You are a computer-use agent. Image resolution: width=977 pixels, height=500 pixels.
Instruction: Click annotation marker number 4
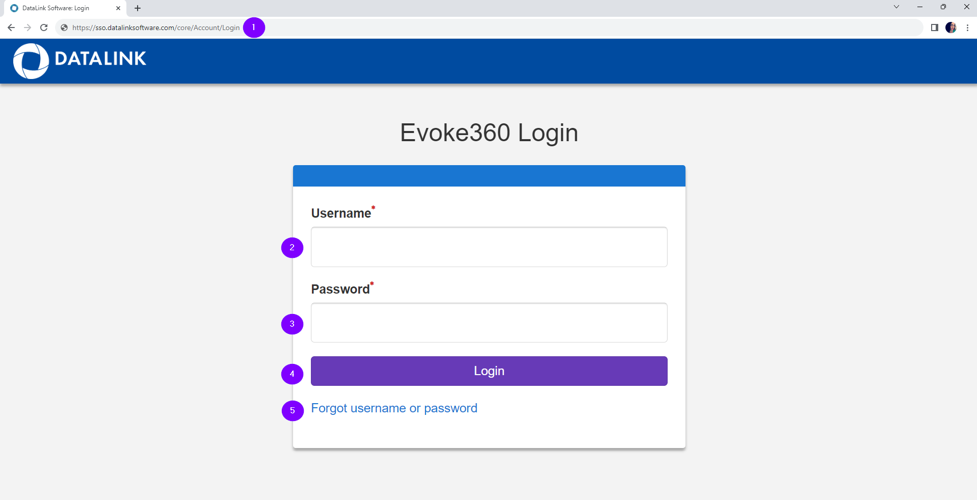(292, 374)
